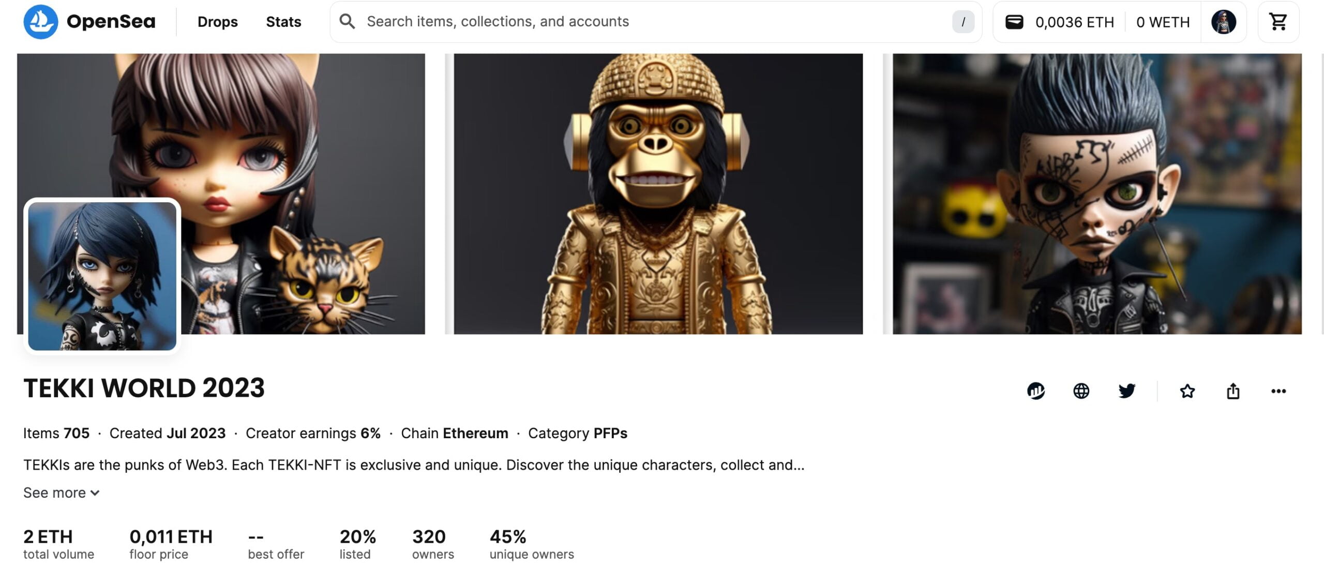Click the 0 WETH balance
This screenshot has width=1324, height=582.
[1163, 22]
